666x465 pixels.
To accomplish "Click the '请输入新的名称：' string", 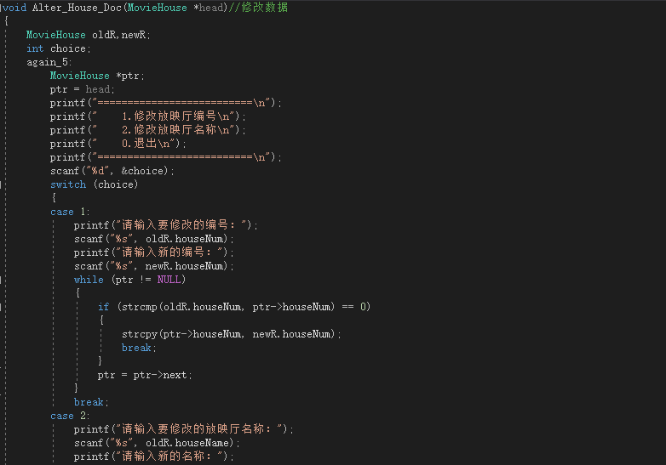I will [x=169, y=456].
